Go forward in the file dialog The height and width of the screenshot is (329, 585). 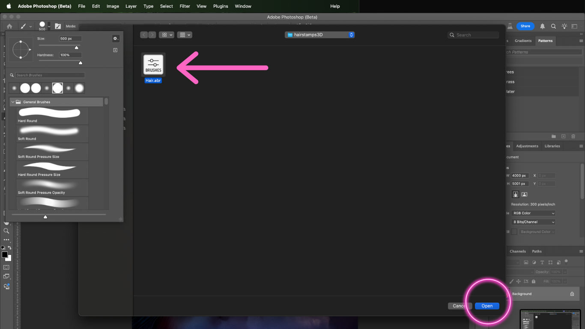coord(152,35)
